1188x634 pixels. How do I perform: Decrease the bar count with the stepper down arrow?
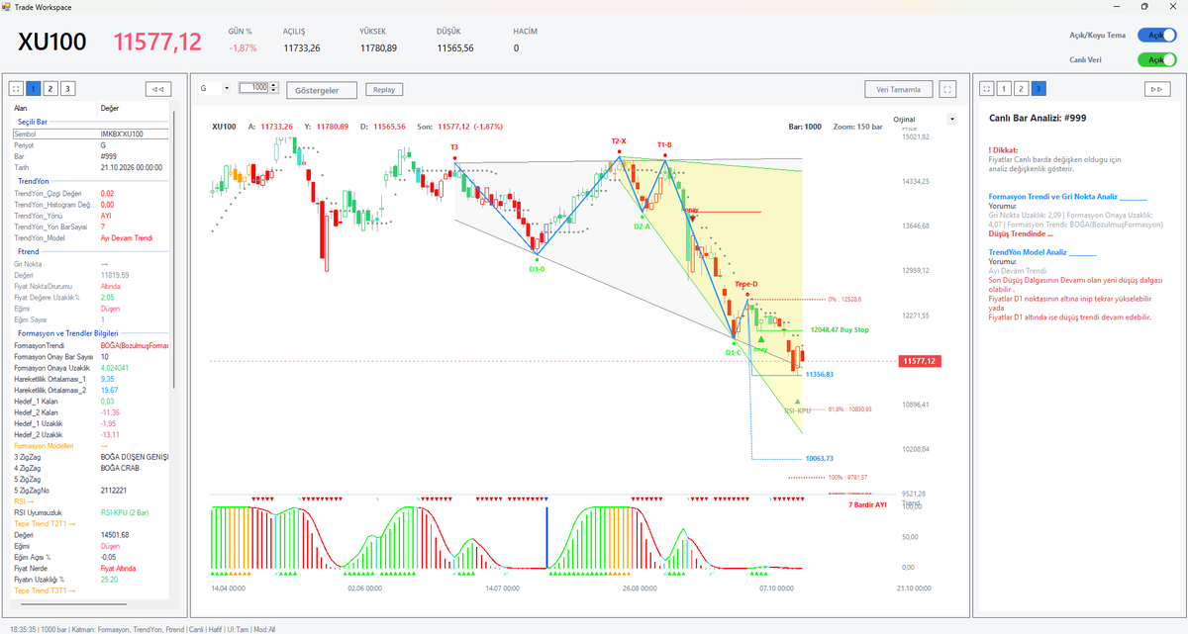coord(274,91)
